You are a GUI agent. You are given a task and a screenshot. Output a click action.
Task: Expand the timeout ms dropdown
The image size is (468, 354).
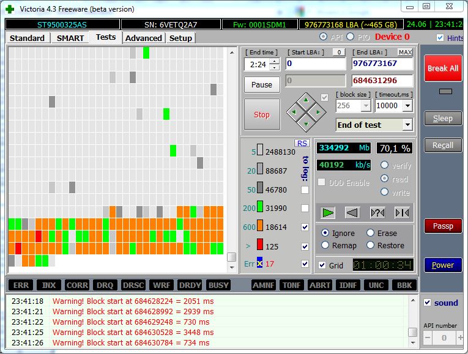(x=408, y=106)
